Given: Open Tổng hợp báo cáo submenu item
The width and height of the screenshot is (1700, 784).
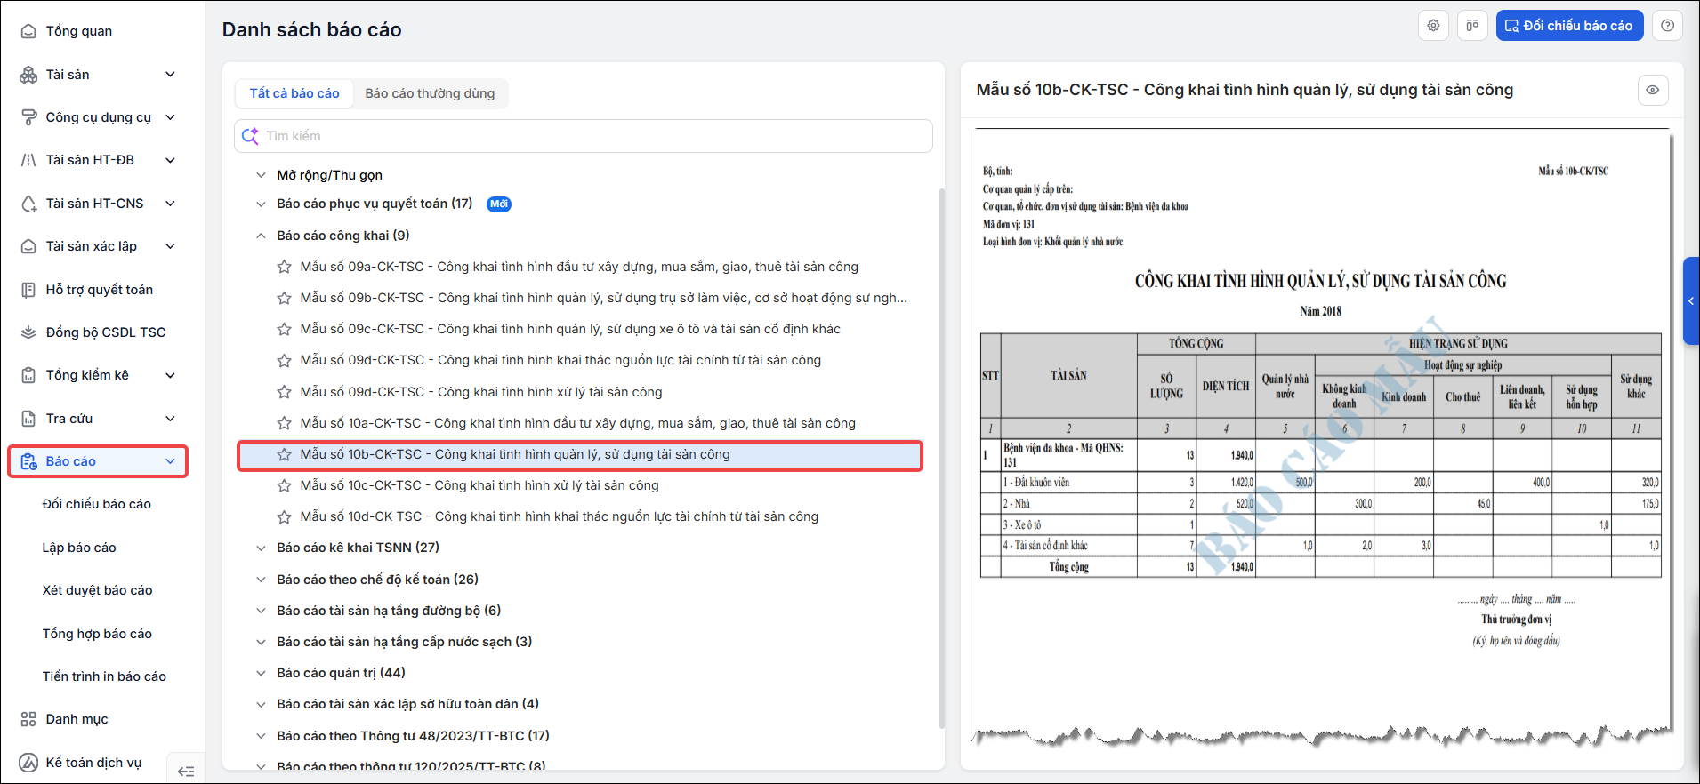Looking at the screenshot, I should pyautogui.click(x=97, y=634).
